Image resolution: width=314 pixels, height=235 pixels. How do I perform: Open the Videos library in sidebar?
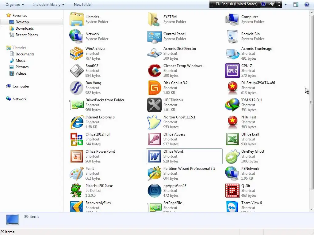pos(21,73)
